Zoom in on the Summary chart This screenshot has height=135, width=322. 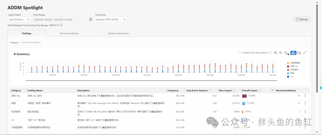click(x=275, y=53)
